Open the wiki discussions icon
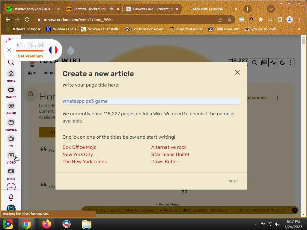The image size is (307, 230). tap(264, 63)
